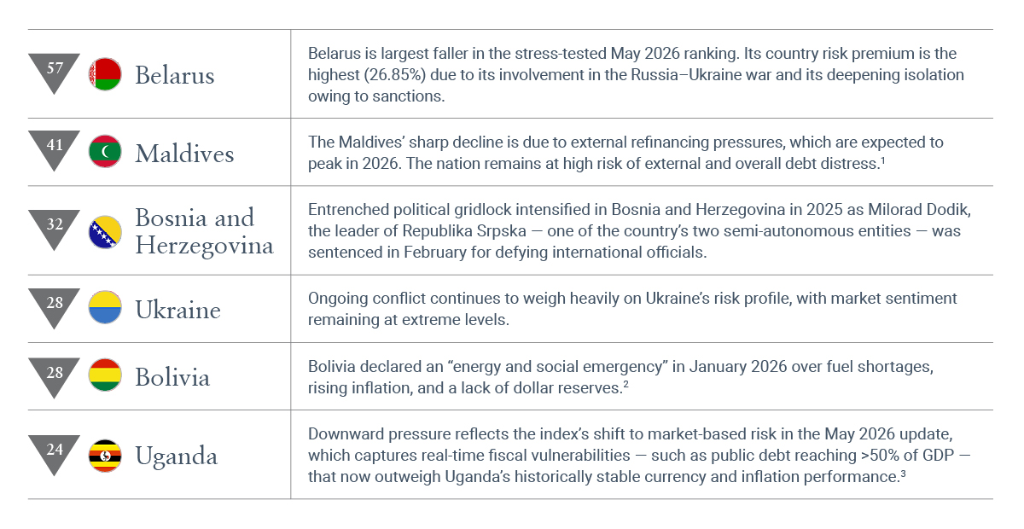The width and height of the screenshot is (1024, 529).
Task: Click the Belarus risk premium description text
Action: (x=636, y=74)
